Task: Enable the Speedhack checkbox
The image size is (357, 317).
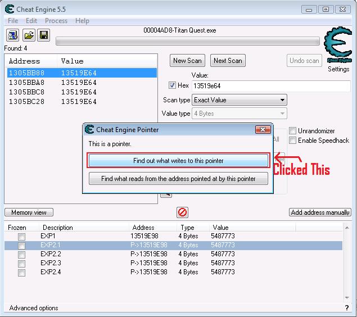Action: tap(292, 141)
